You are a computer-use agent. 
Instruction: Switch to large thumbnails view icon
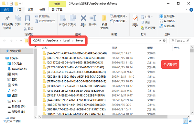[x=191, y=121]
